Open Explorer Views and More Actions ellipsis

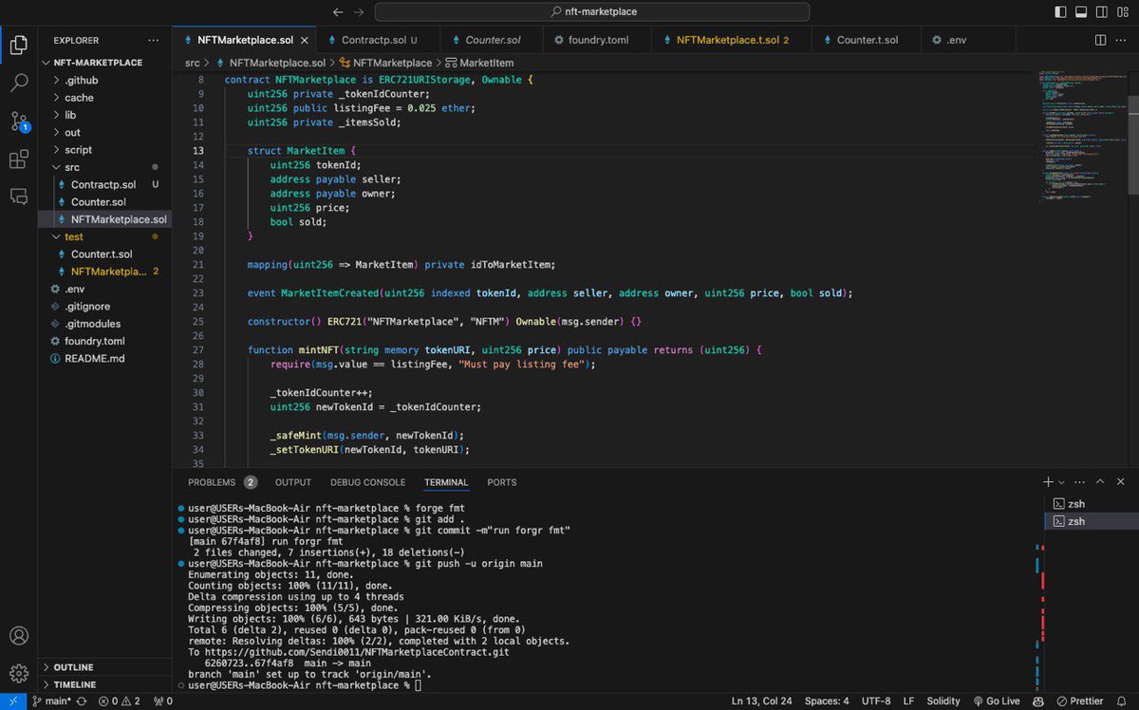[x=154, y=40]
